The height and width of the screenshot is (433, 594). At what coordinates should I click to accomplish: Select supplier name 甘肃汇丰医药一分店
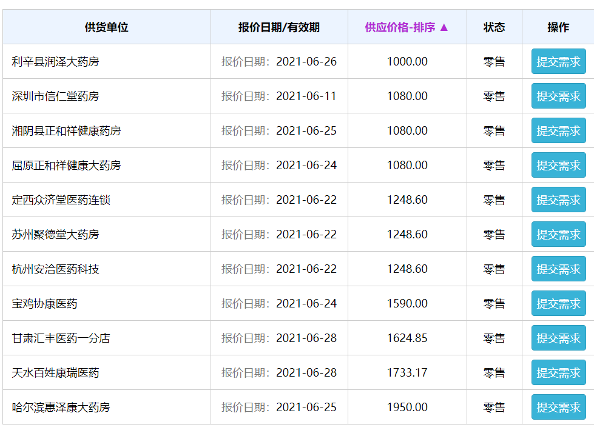coord(61,338)
